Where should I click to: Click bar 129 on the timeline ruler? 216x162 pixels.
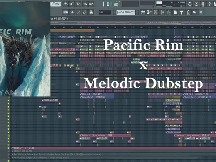pos(150,27)
